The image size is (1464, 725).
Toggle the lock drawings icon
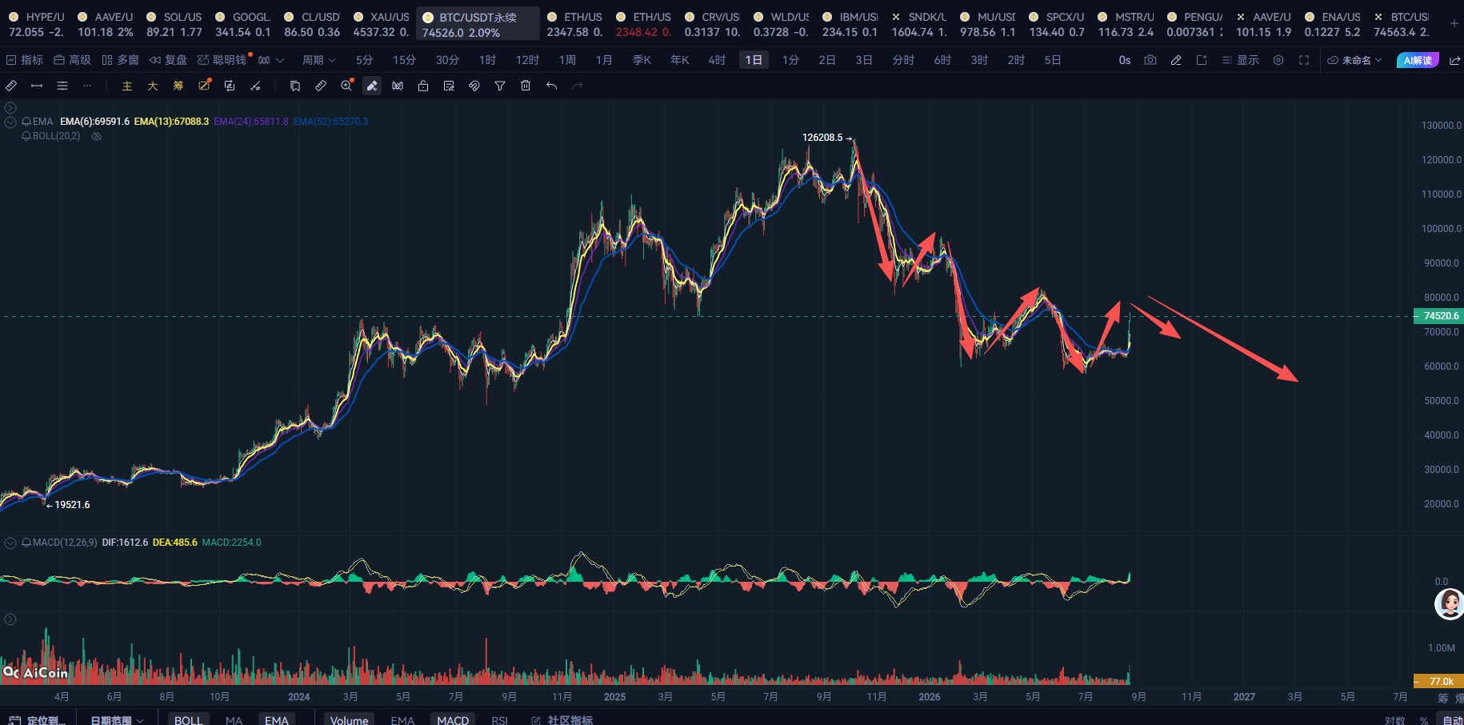coord(423,86)
